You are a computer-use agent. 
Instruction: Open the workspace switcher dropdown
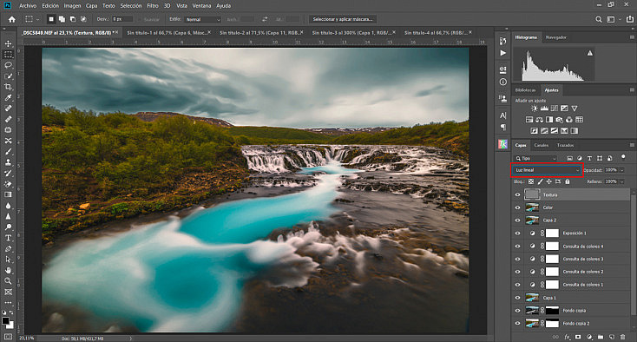coord(614,19)
